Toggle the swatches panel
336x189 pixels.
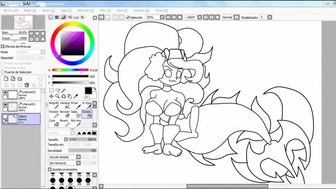(x=76, y=18)
